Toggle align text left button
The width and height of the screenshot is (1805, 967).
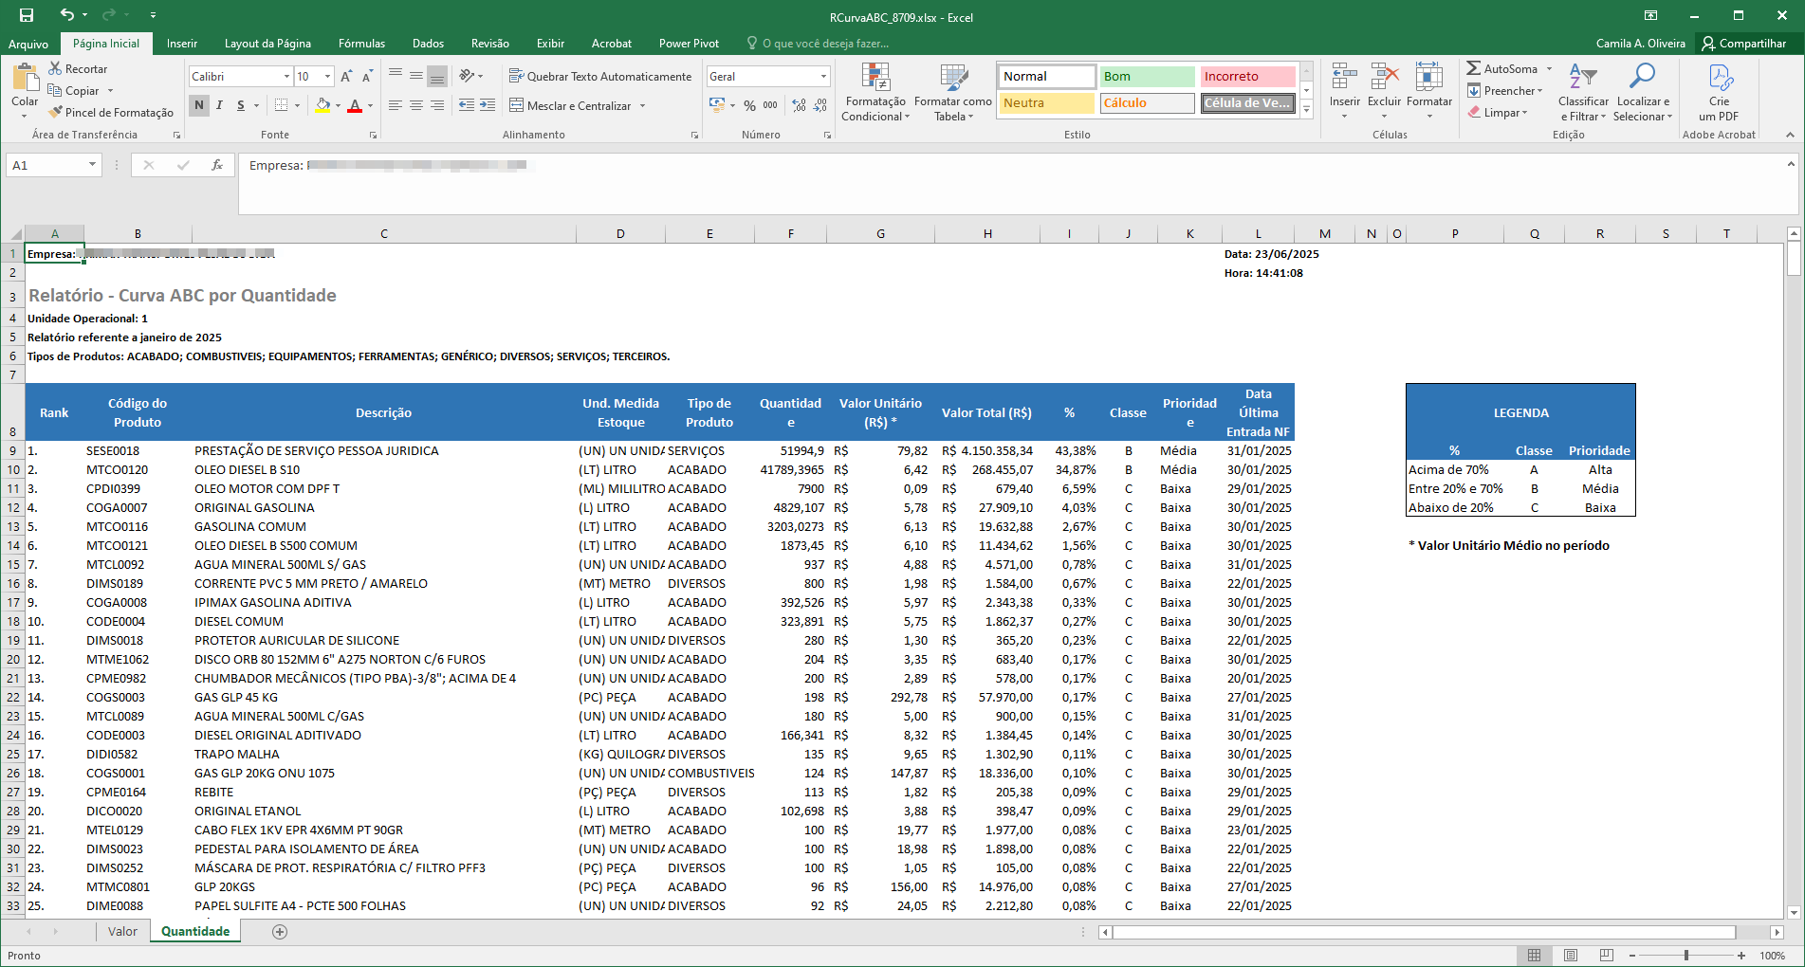click(x=396, y=105)
